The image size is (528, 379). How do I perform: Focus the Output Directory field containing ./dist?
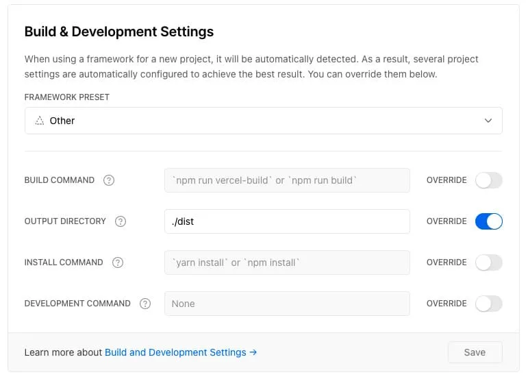[287, 221]
